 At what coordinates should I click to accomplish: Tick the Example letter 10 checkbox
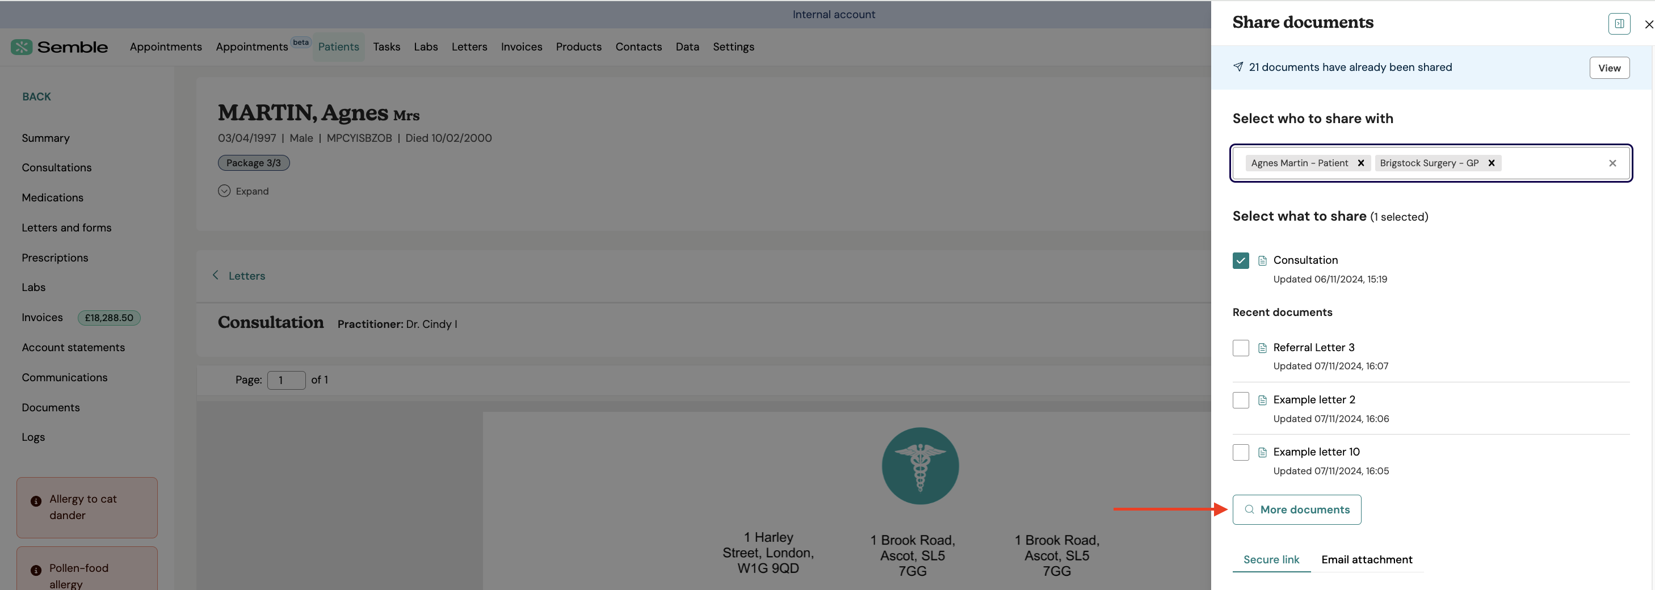point(1241,453)
